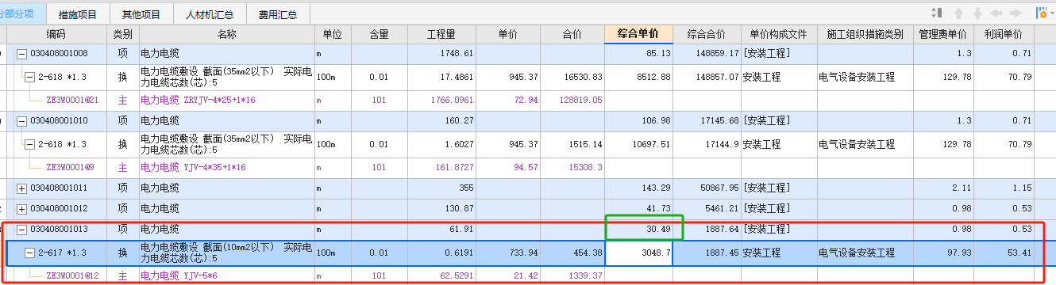Screen dimensions: 1056x285
Task: Click the move up arrow icon
Action: 959,13
